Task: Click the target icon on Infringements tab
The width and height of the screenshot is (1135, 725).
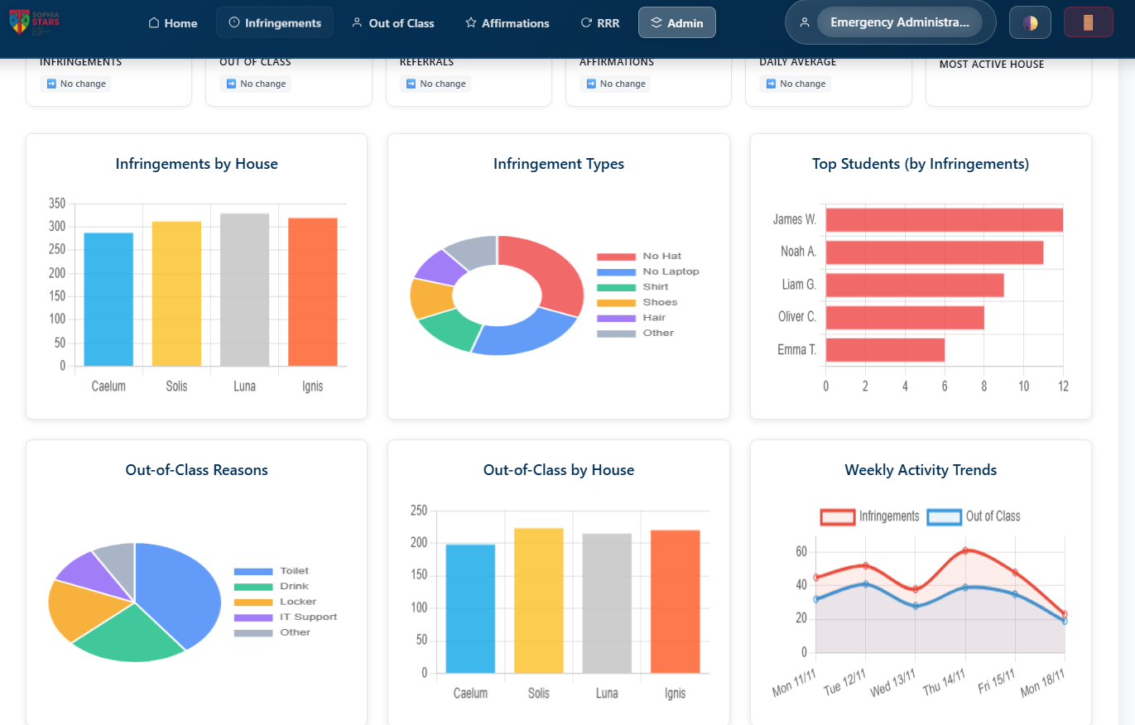Action: coord(235,22)
